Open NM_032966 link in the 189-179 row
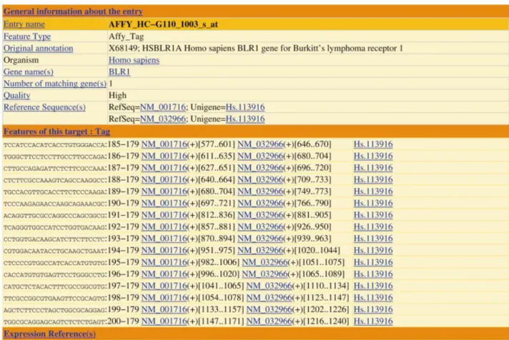509x340 pixels. click(260, 191)
